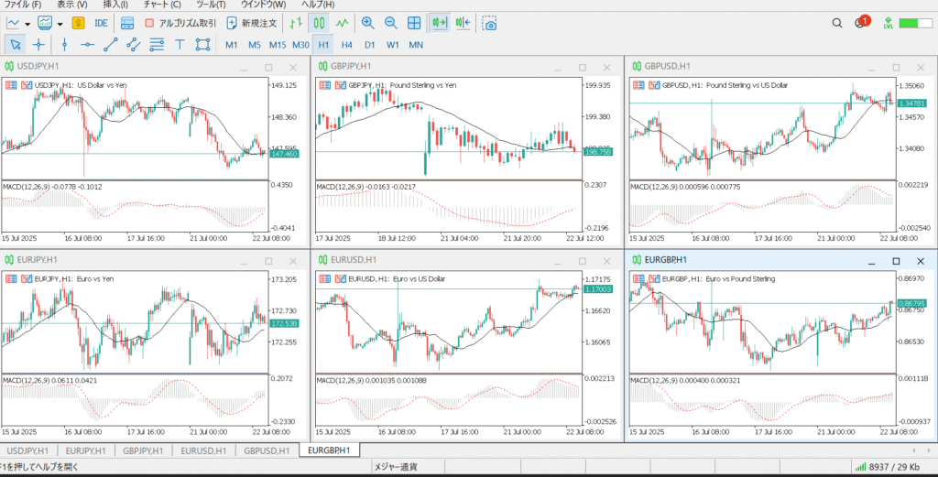
Task: Open the notifications icon with red badge
Action: tap(861, 22)
